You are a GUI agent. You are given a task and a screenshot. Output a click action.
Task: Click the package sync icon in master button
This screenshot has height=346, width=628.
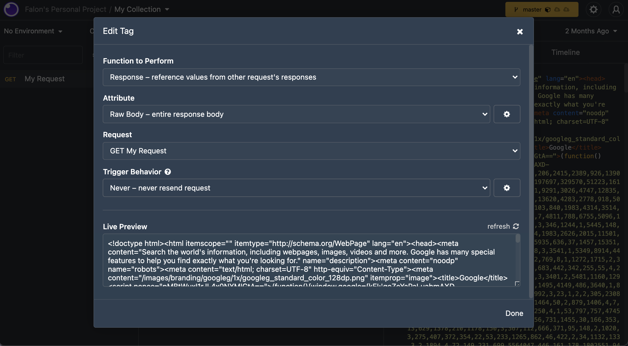click(548, 9)
